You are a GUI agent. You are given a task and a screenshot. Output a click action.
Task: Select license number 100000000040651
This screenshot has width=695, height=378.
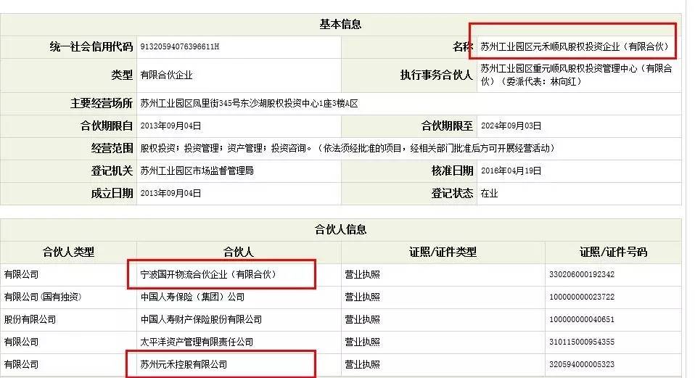point(582,319)
